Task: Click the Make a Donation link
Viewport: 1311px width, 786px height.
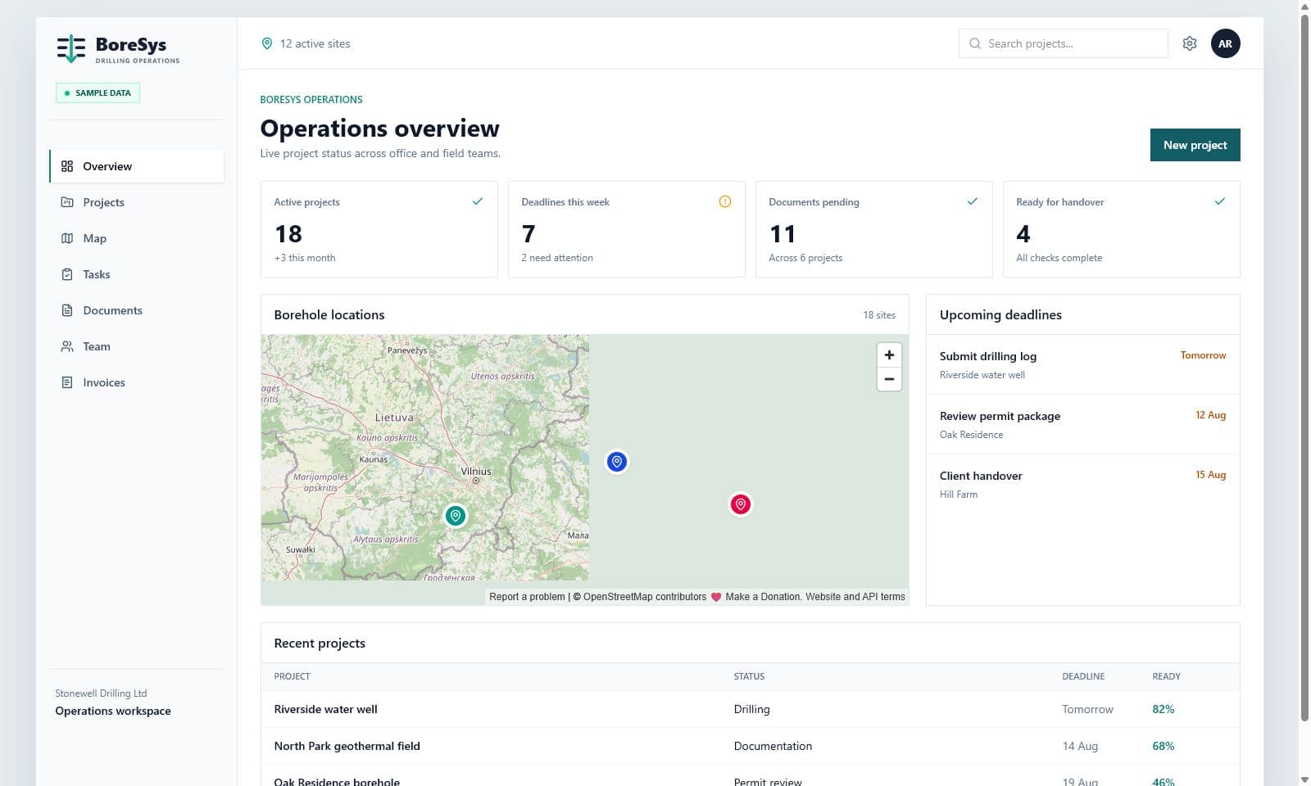Action: 763,597
